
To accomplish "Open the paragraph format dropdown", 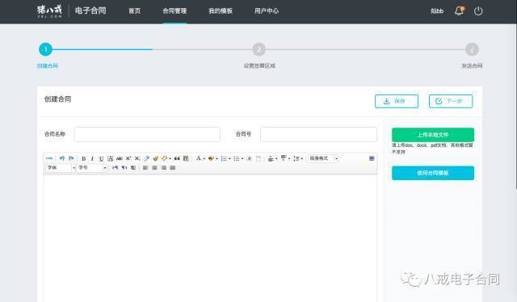I will (323, 158).
